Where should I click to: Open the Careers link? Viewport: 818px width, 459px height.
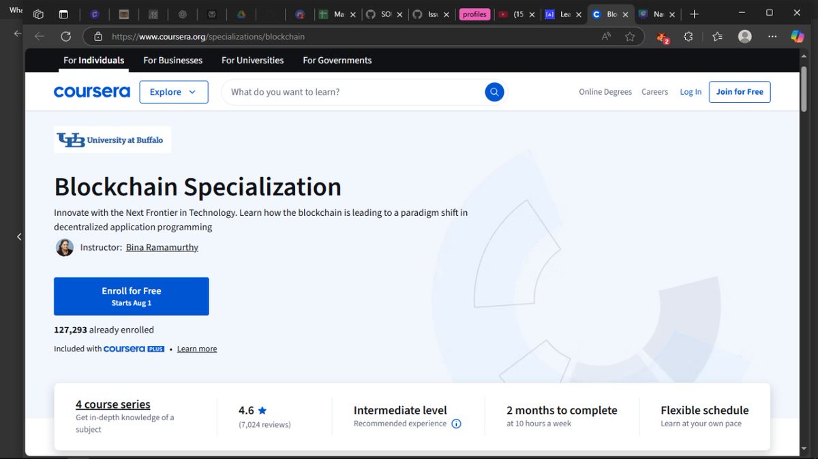[x=654, y=92]
